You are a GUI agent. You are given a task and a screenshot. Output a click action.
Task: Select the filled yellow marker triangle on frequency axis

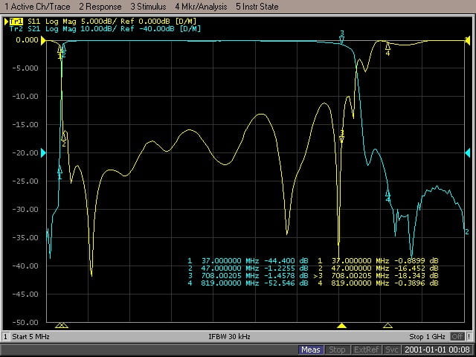click(341, 326)
